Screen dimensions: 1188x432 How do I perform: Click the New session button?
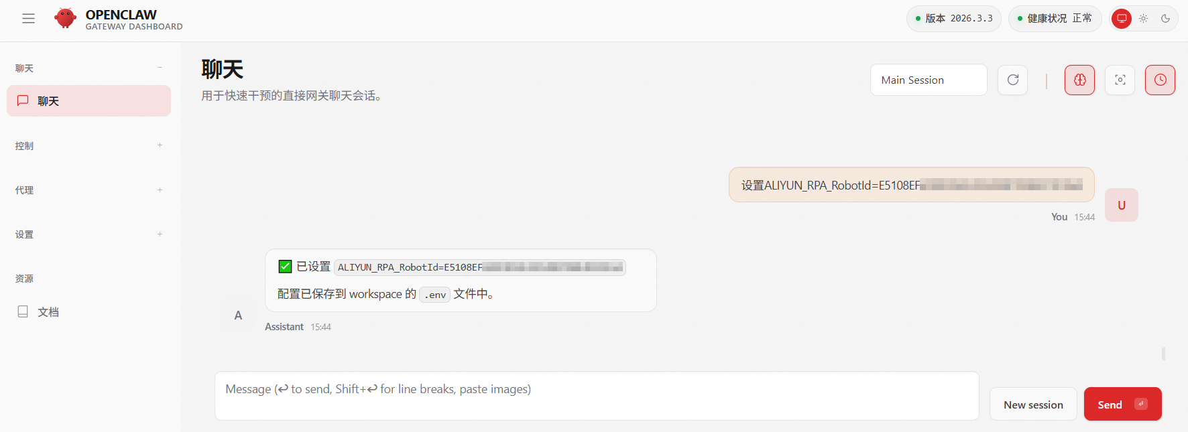point(1033,404)
